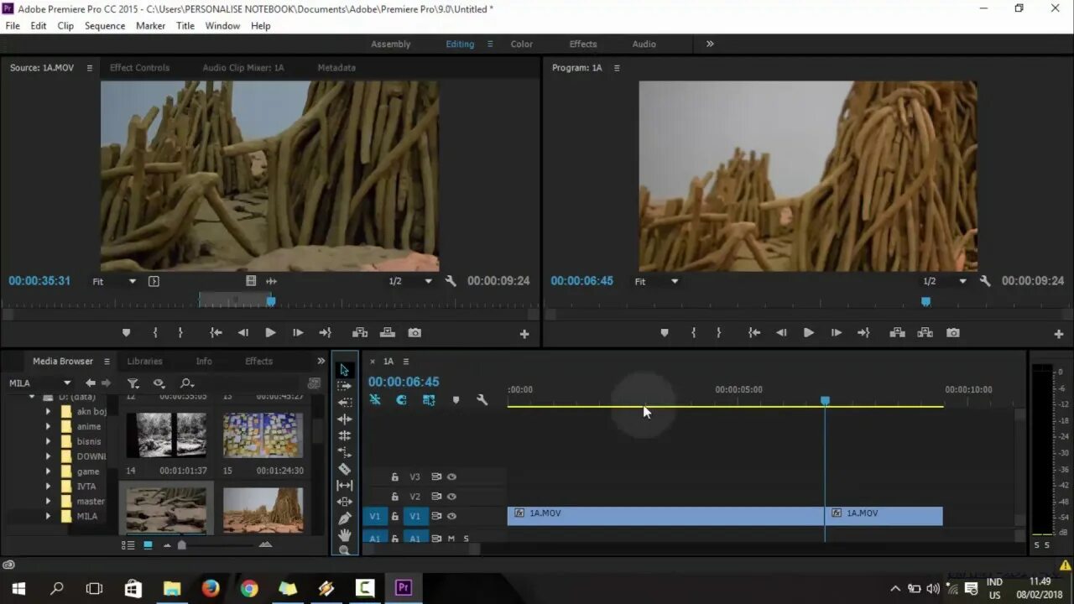Click Source monitor Overwrite button icon
The image size is (1074, 604).
click(x=387, y=333)
